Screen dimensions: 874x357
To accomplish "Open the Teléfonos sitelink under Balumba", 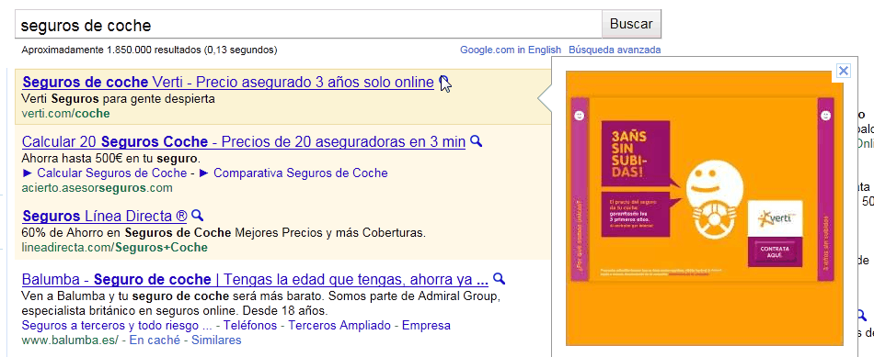I will coord(252,325).
